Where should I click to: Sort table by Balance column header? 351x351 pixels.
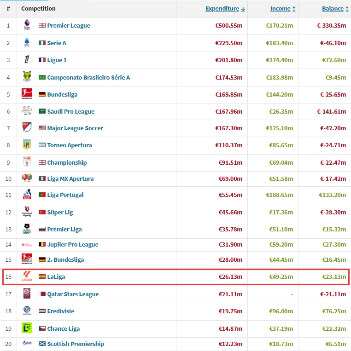click(x=334, y=9)
